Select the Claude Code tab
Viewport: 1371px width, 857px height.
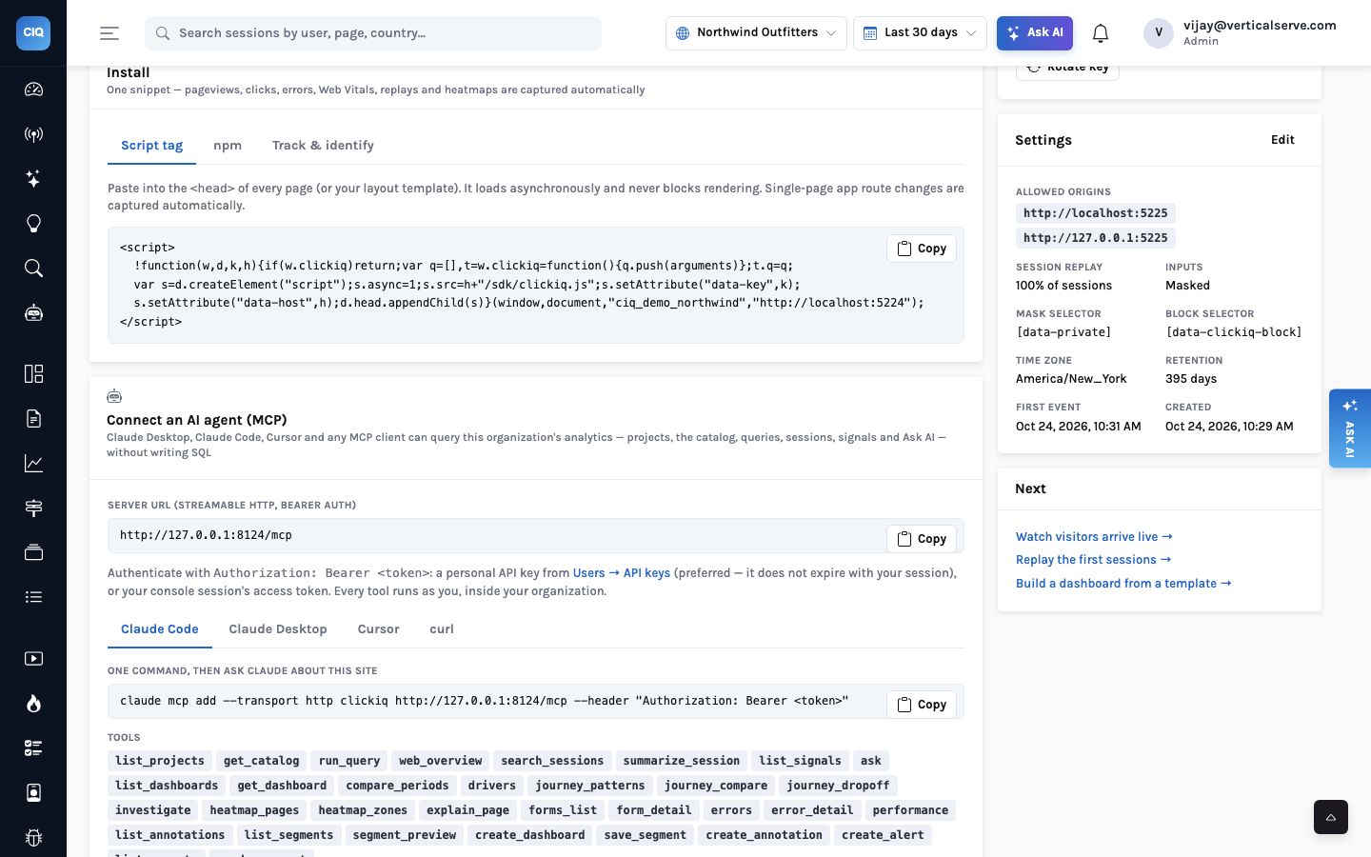(160, 629)
